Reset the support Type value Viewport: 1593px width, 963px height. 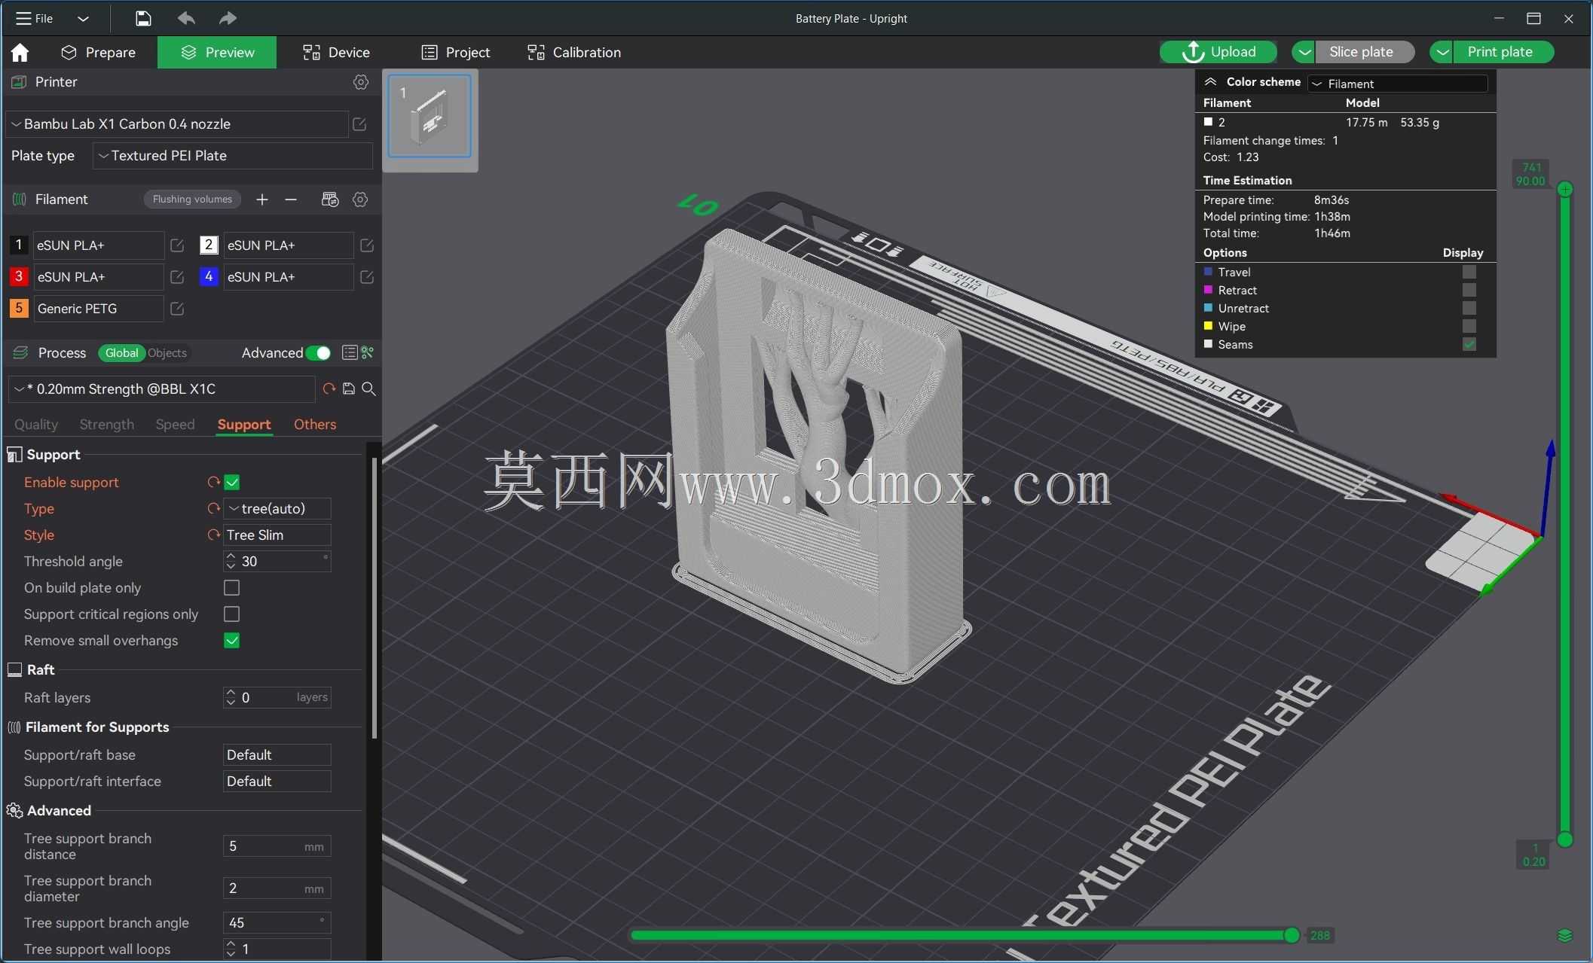point(213,509)
